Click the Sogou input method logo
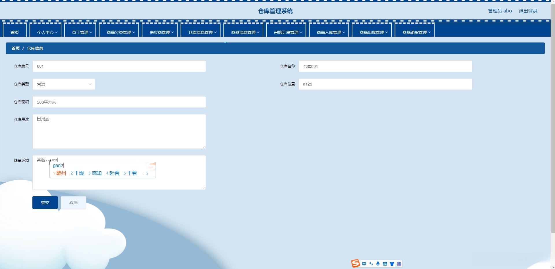 coord(355,263)
